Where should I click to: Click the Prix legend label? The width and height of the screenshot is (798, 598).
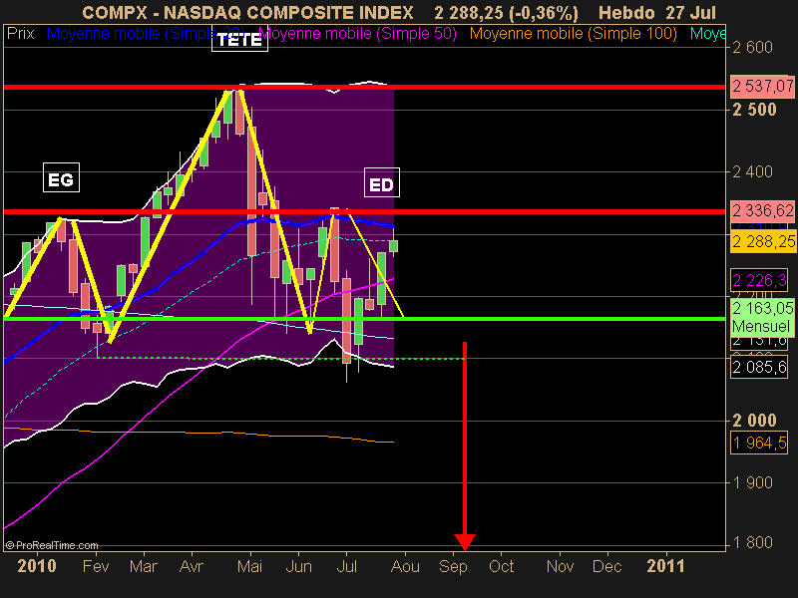pyautogui.click(x=20, y=34)
